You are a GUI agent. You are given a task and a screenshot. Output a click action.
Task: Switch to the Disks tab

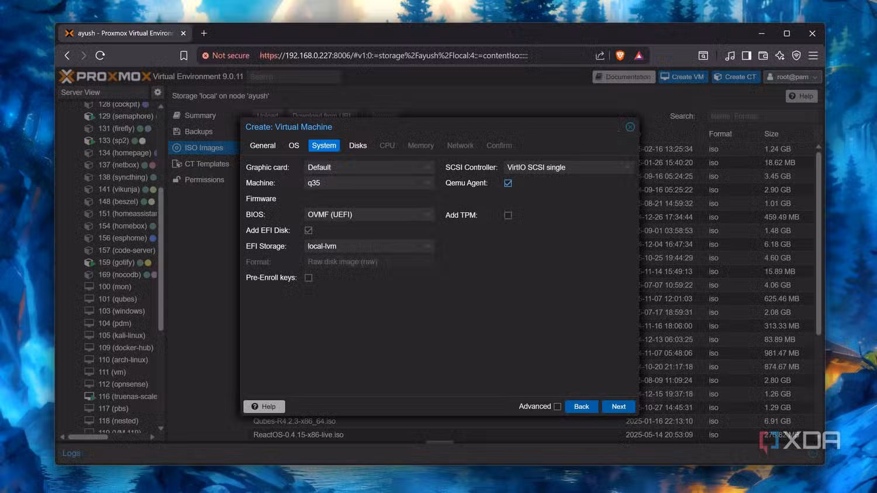tap(358, 145)
